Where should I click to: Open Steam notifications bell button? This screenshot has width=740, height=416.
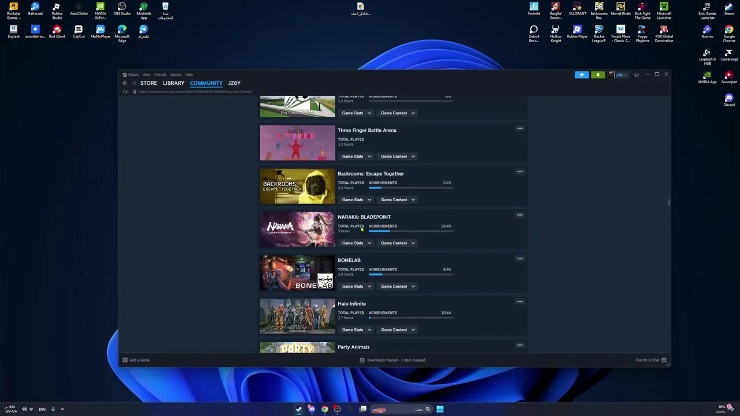tap(598, 75)
